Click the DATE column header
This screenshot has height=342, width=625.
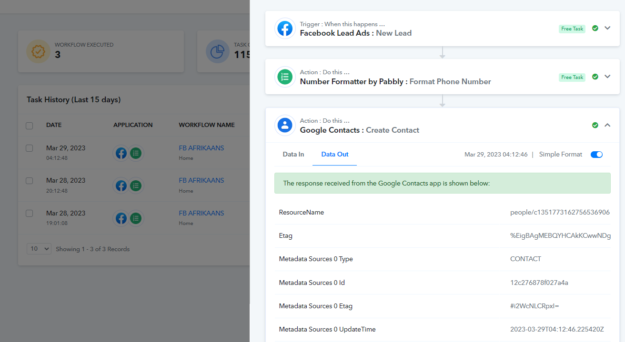[x=54, y=125]
